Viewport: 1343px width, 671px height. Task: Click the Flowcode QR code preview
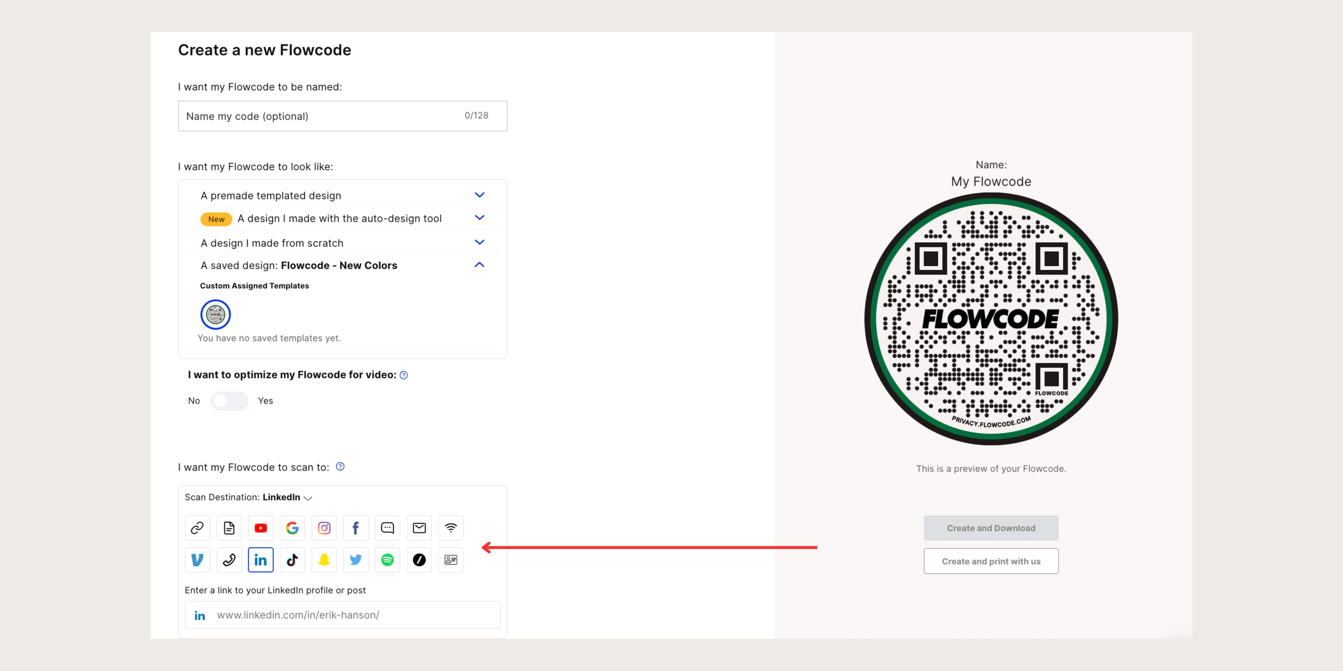pos(991,319)
